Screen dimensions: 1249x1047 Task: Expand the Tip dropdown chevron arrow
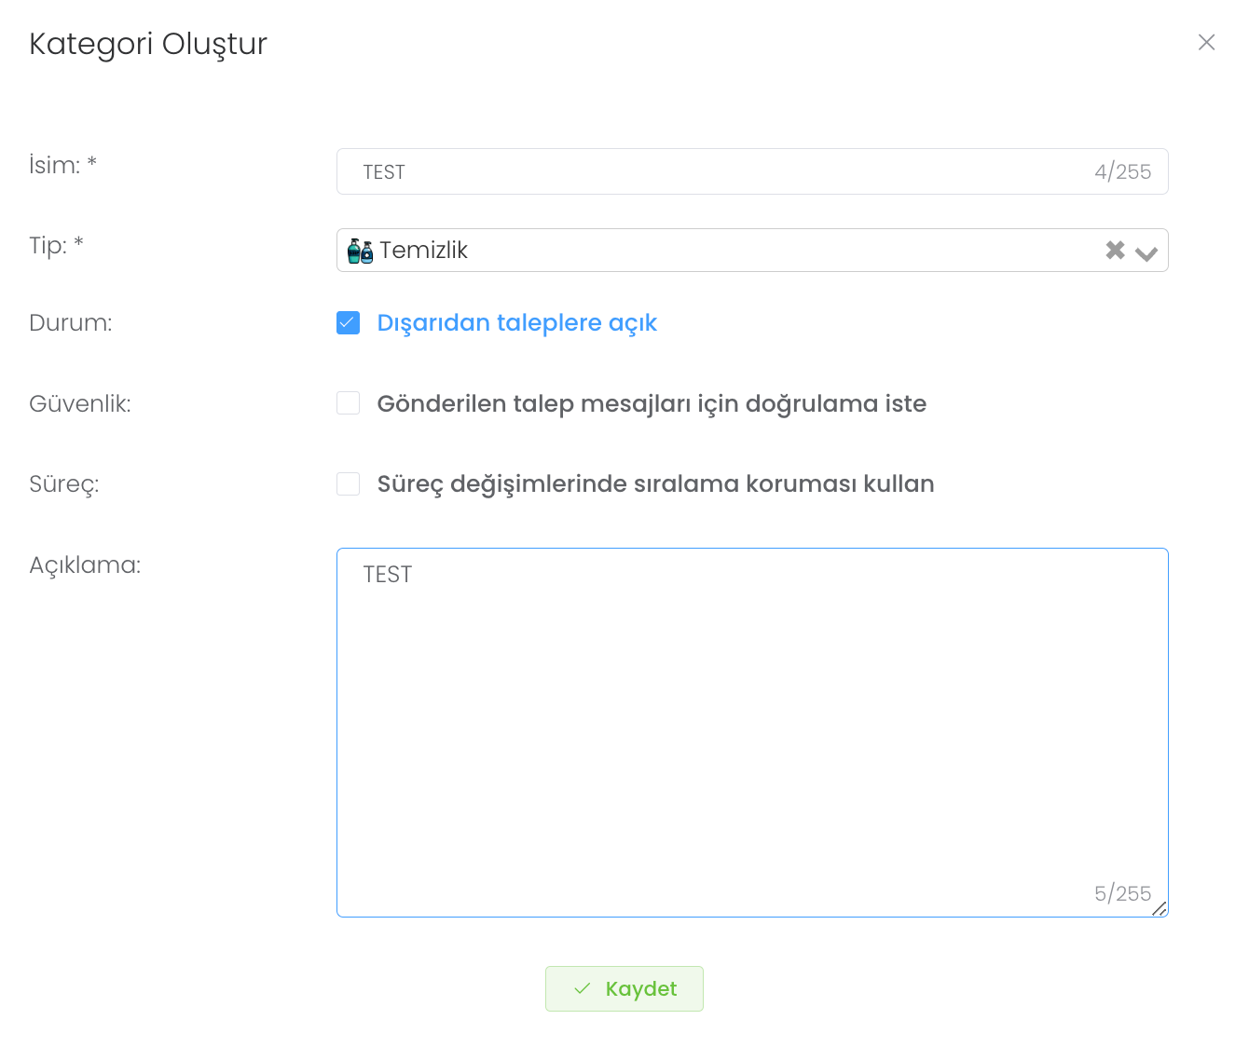[x=1146, y=252]
